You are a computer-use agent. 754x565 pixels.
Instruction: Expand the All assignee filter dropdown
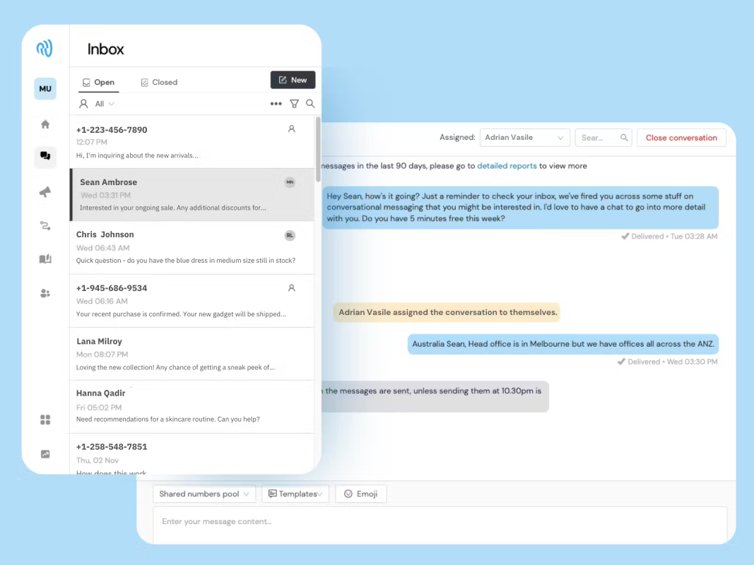pyautogui.click(x=97, y=104)
